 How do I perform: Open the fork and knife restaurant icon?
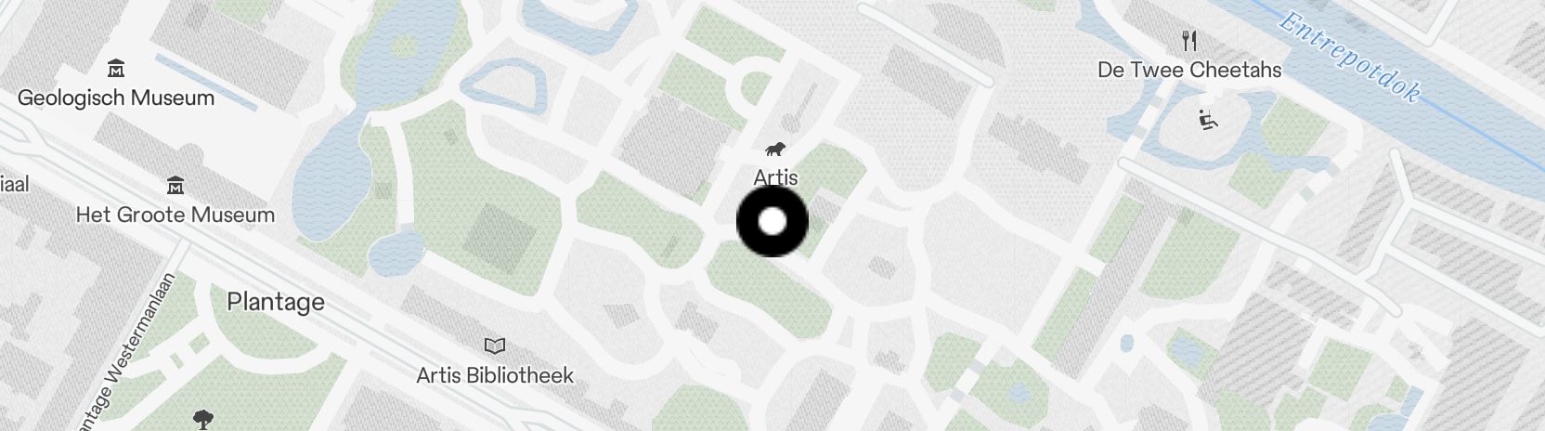pyautogui.click(x=1189, y=41)
